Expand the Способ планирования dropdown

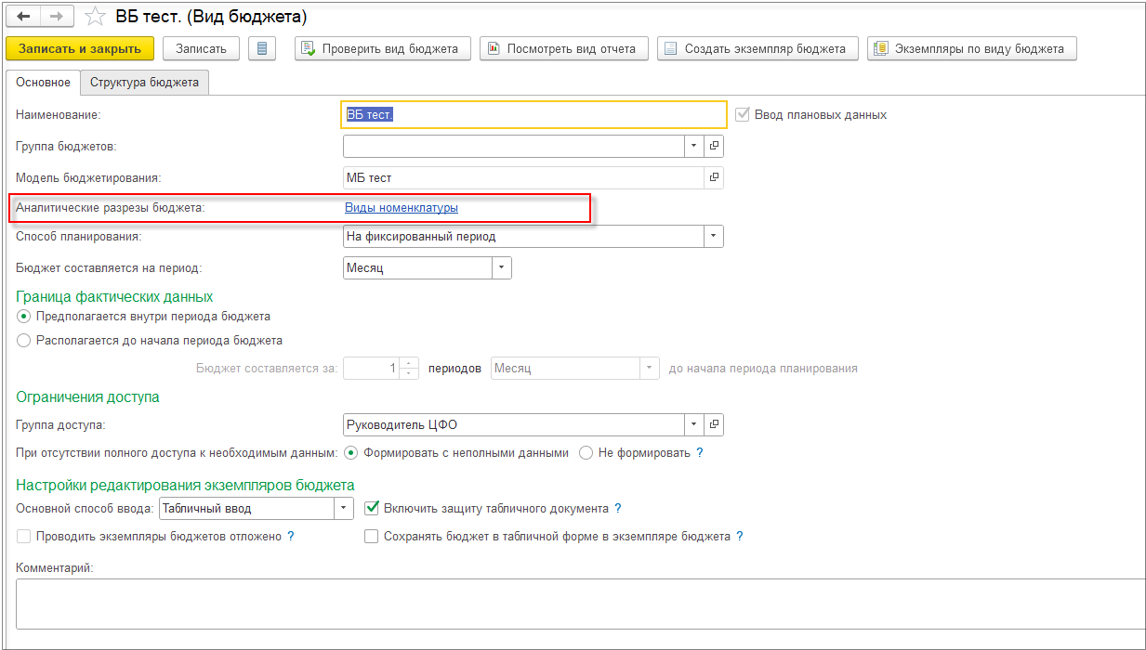pyautogui.click(x=713, y=237)
